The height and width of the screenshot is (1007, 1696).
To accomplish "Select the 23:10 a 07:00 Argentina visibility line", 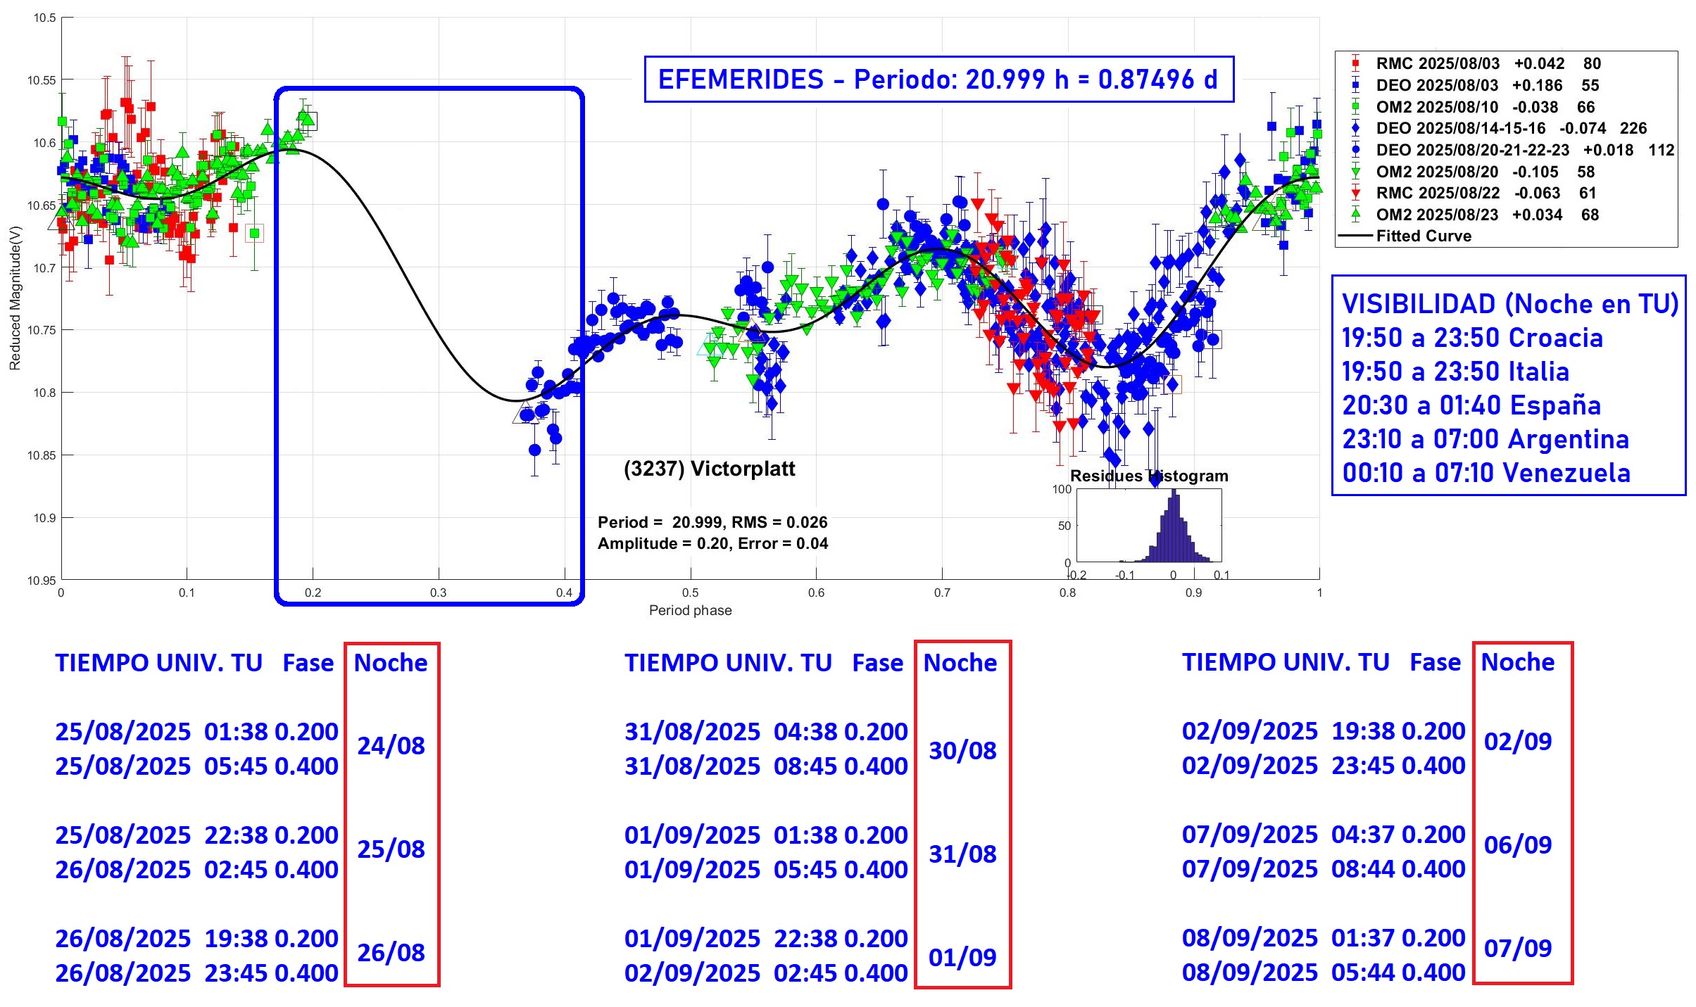I will 1485,439.
